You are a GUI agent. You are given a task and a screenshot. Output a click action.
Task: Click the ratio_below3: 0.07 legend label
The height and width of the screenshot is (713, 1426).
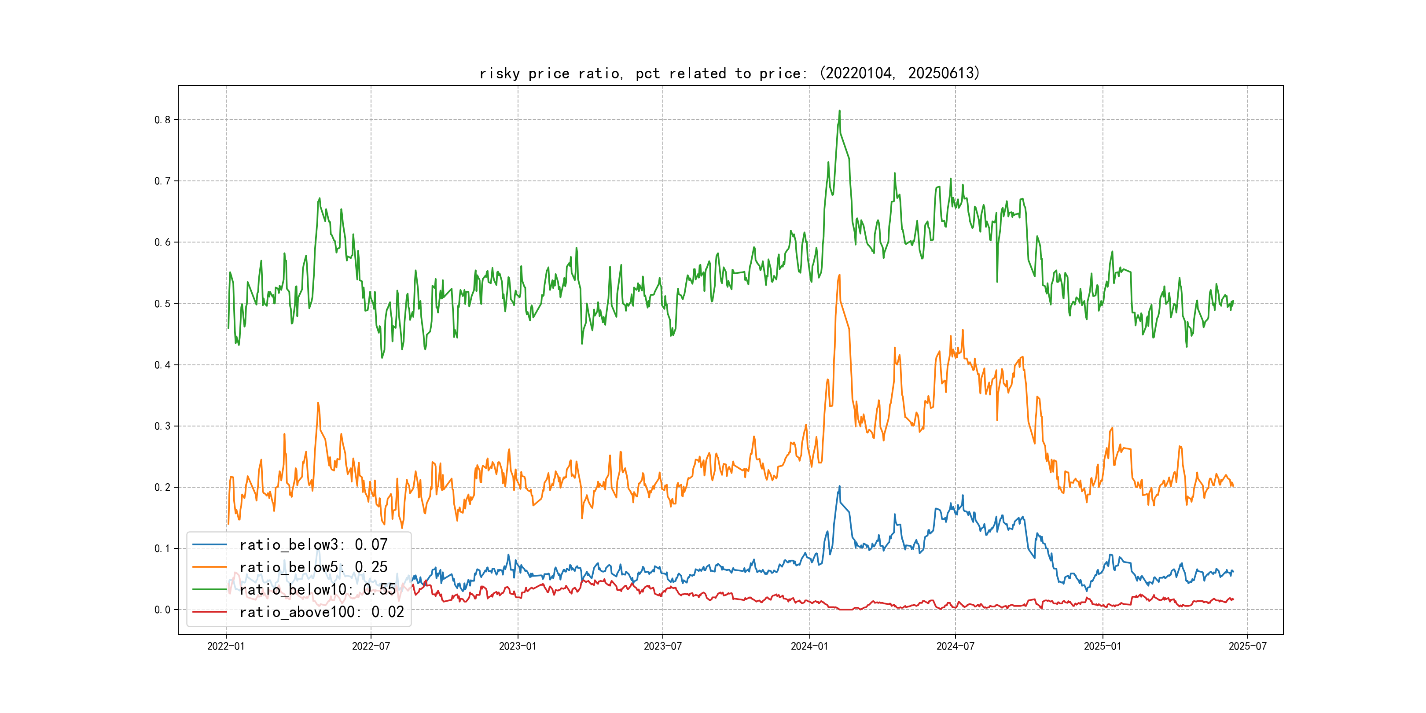[313, 545]
